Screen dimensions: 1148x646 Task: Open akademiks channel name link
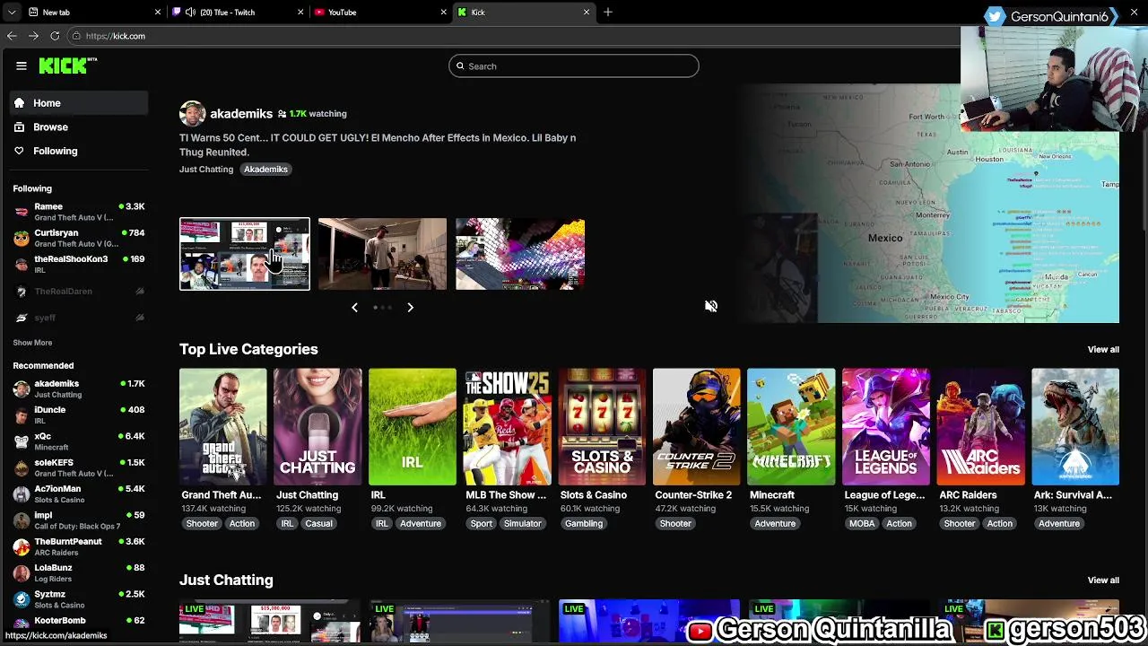click(241, 114)
